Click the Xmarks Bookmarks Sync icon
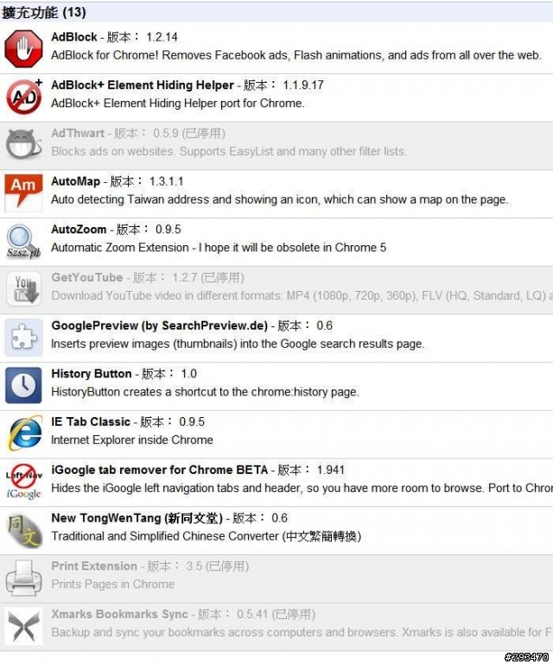 23,626
